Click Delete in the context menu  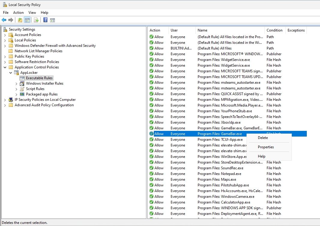(x=262, y=138)
